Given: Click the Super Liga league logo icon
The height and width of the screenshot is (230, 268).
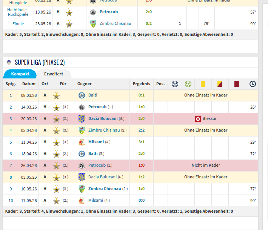Looking at the screenshot, I should pyautogui.click(x=9, y=62).
